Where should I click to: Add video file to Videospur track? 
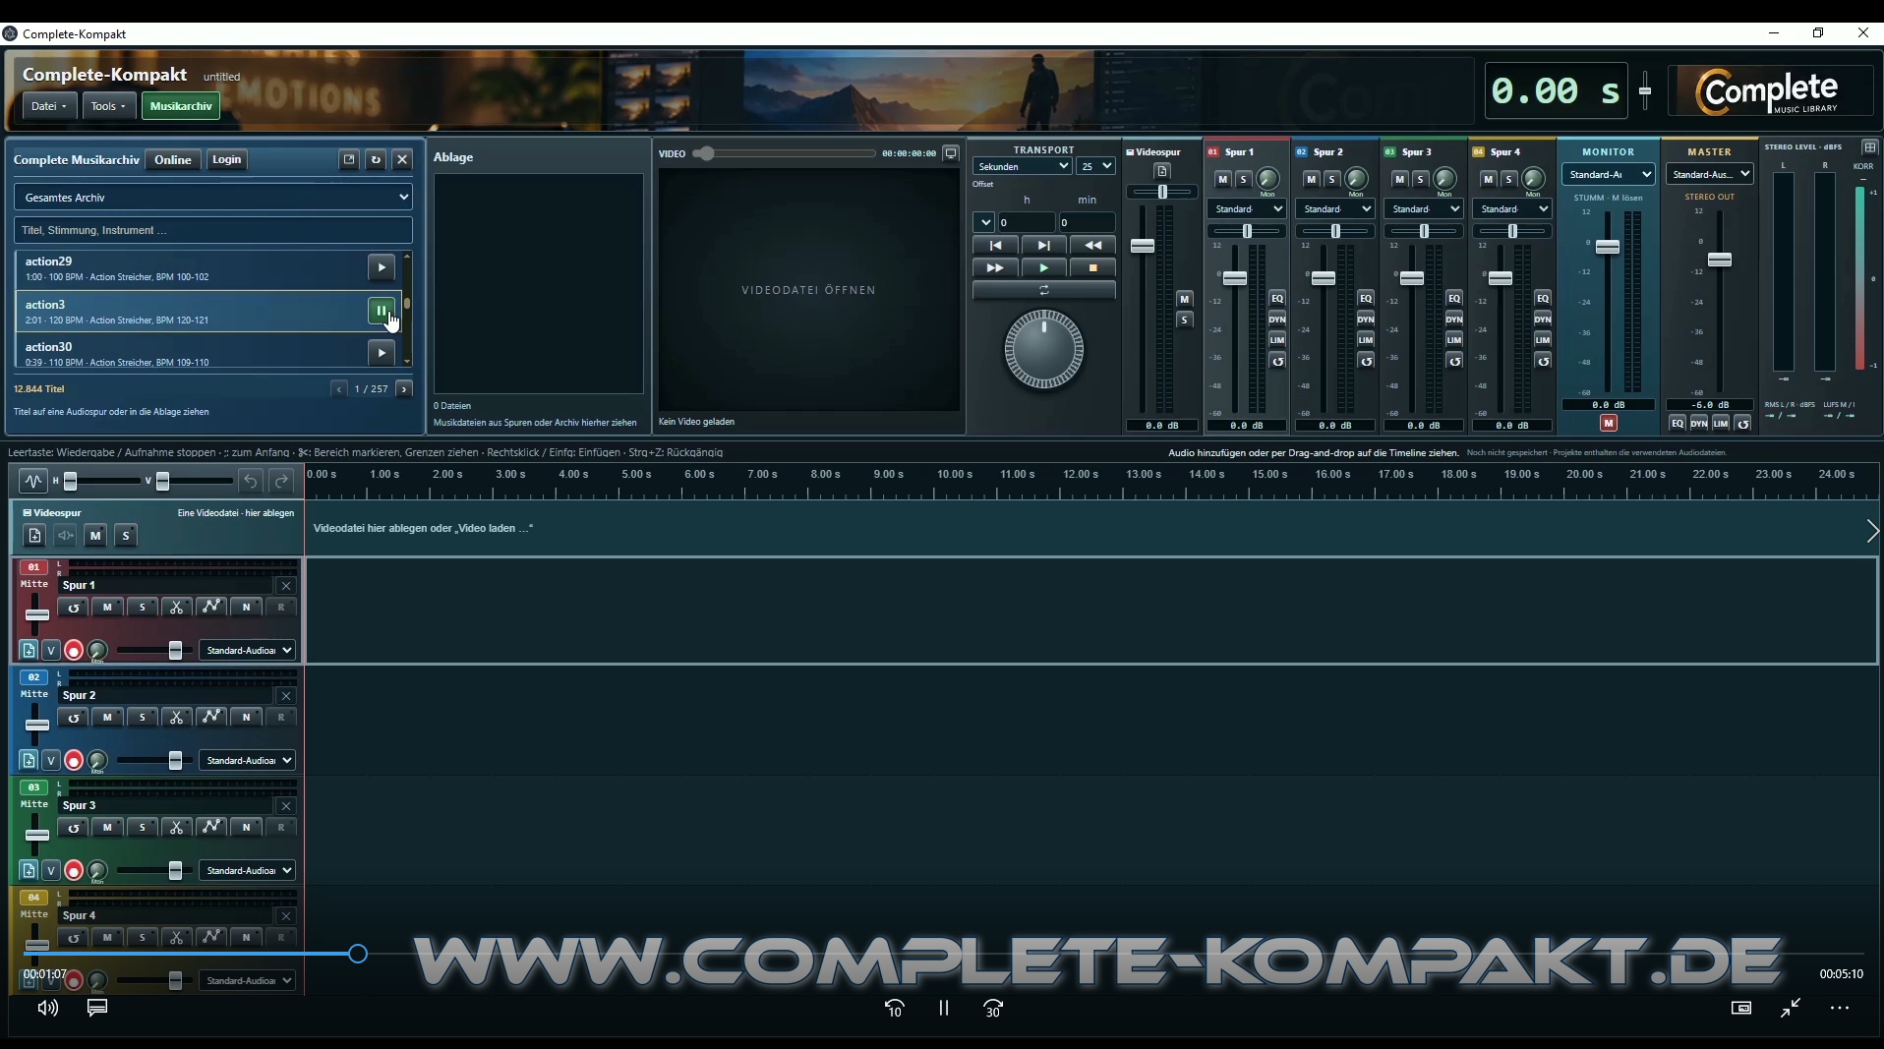(x=34, y=536)
